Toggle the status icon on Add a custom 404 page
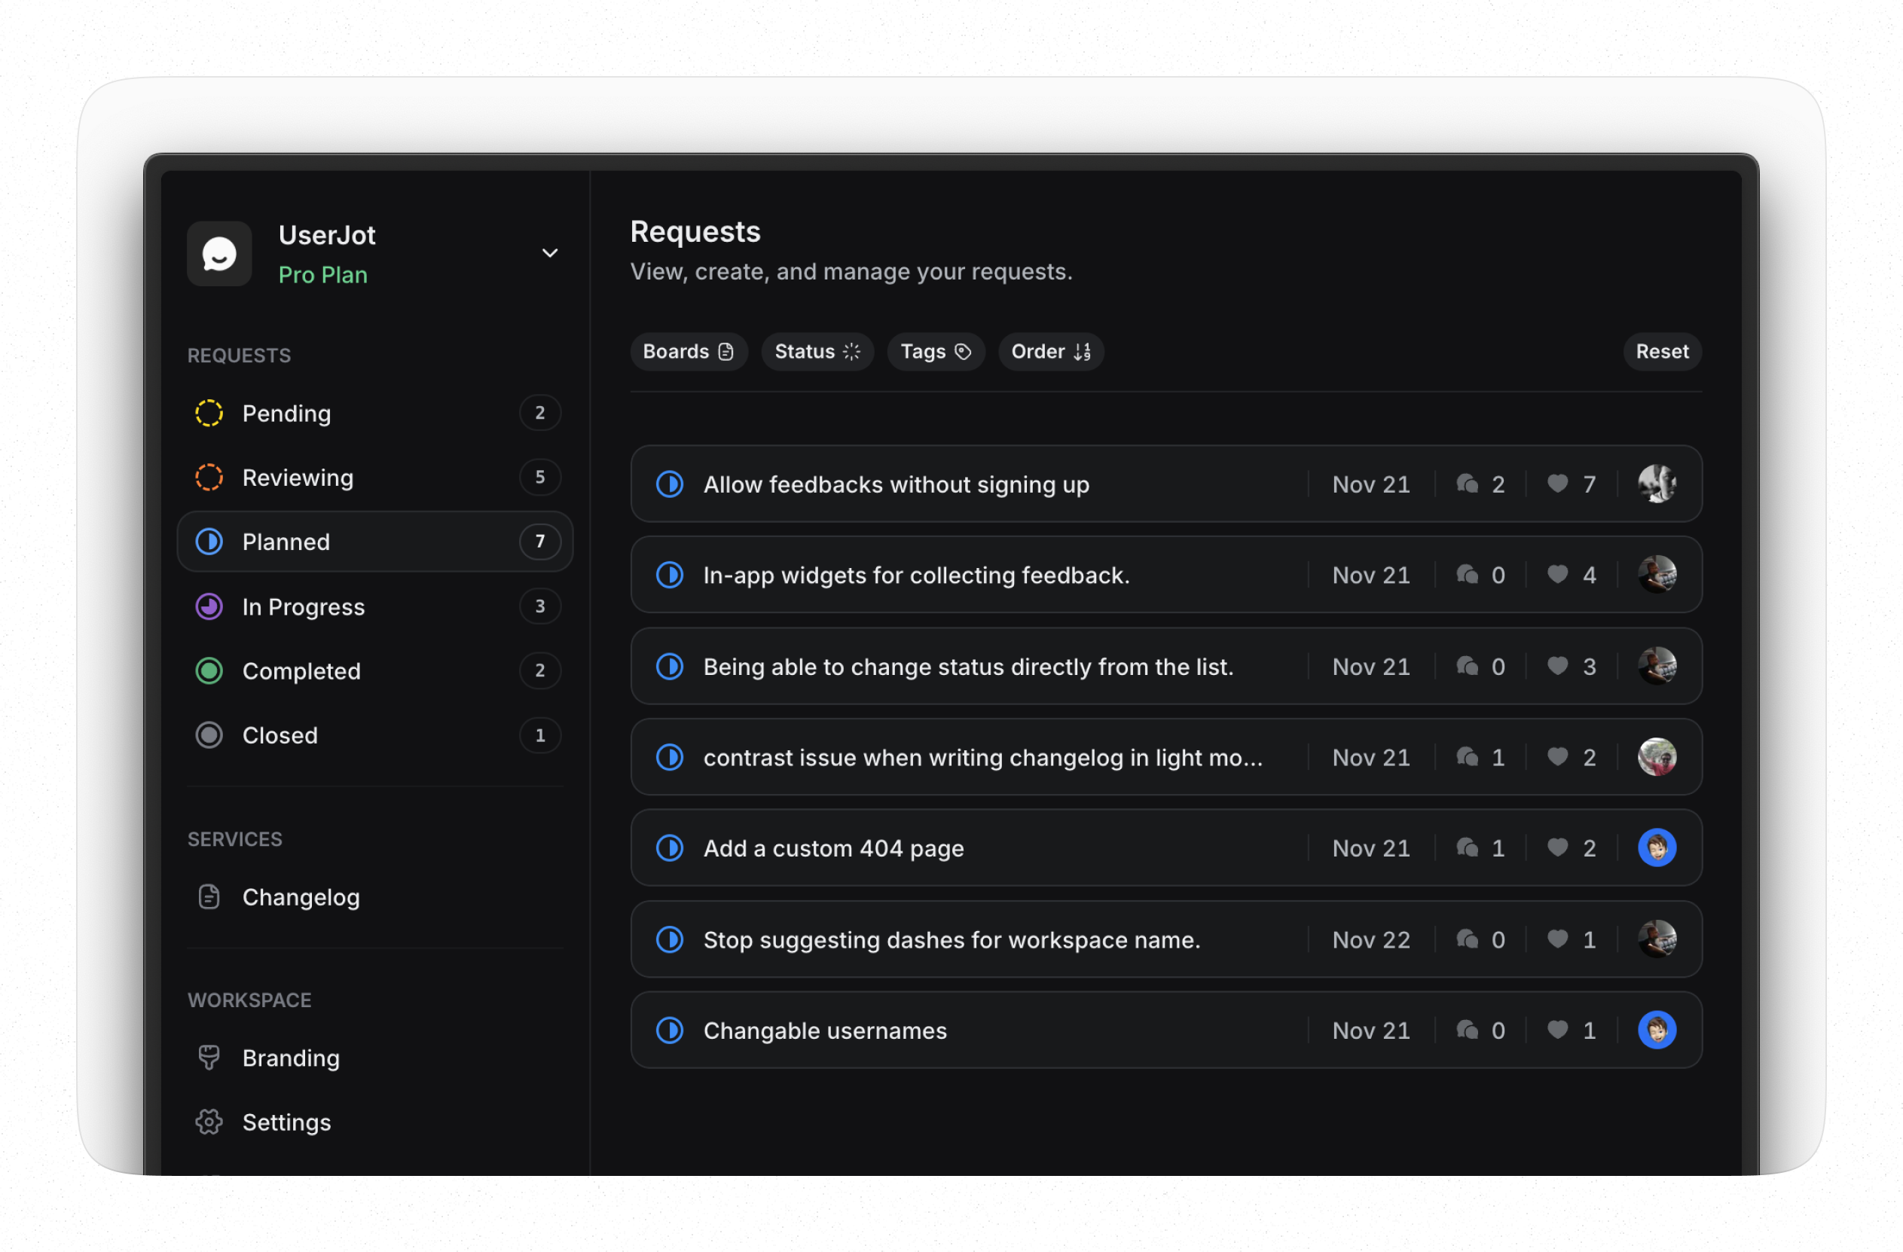This screenshot has width=1903, height=1252. coord(669,848)
